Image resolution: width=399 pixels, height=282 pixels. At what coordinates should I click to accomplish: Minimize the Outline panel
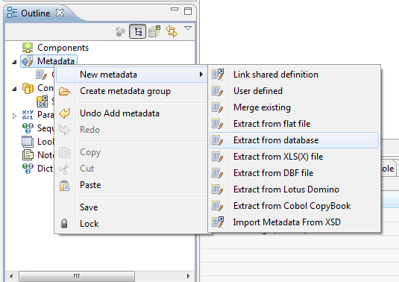[175, 9]
